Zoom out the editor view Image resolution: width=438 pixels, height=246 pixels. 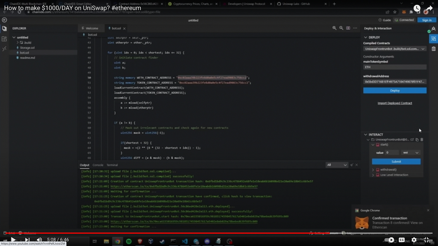pos(341,28)
